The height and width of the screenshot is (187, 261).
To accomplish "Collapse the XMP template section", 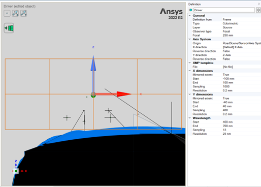I will [x=190, y=63].
